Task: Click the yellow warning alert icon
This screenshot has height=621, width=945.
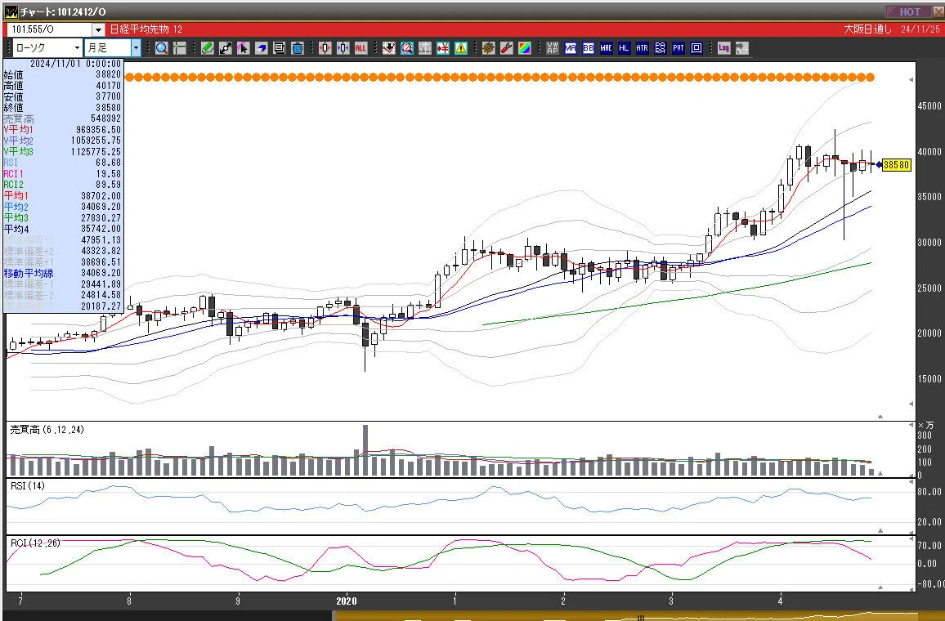Action: pos(461,48)
